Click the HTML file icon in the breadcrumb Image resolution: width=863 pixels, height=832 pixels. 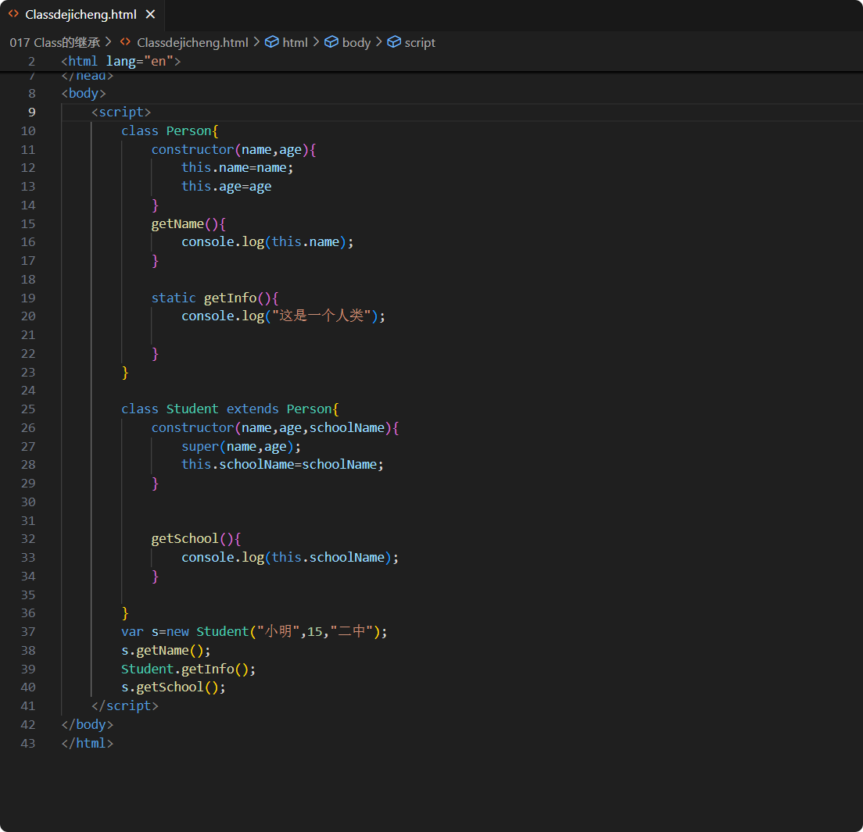(x=125, y=42)
